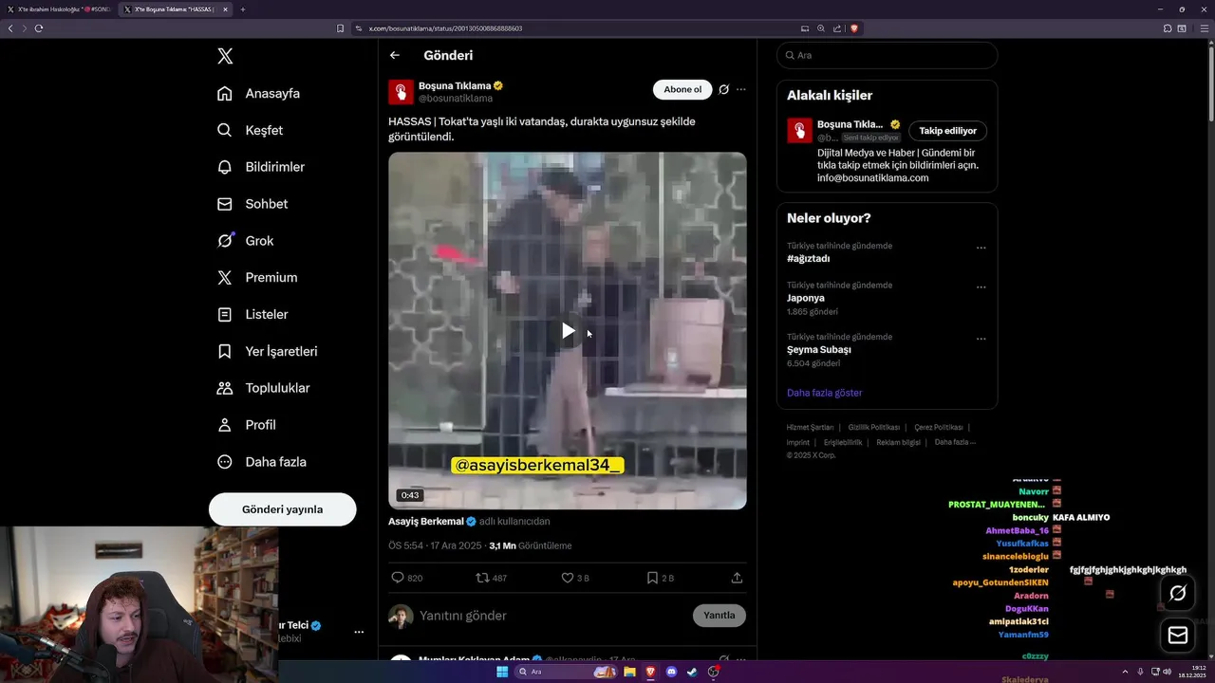This screenshot has width=1215, height=683.
Task: Open the #ağıztadı trend
Action: (808, 259)
